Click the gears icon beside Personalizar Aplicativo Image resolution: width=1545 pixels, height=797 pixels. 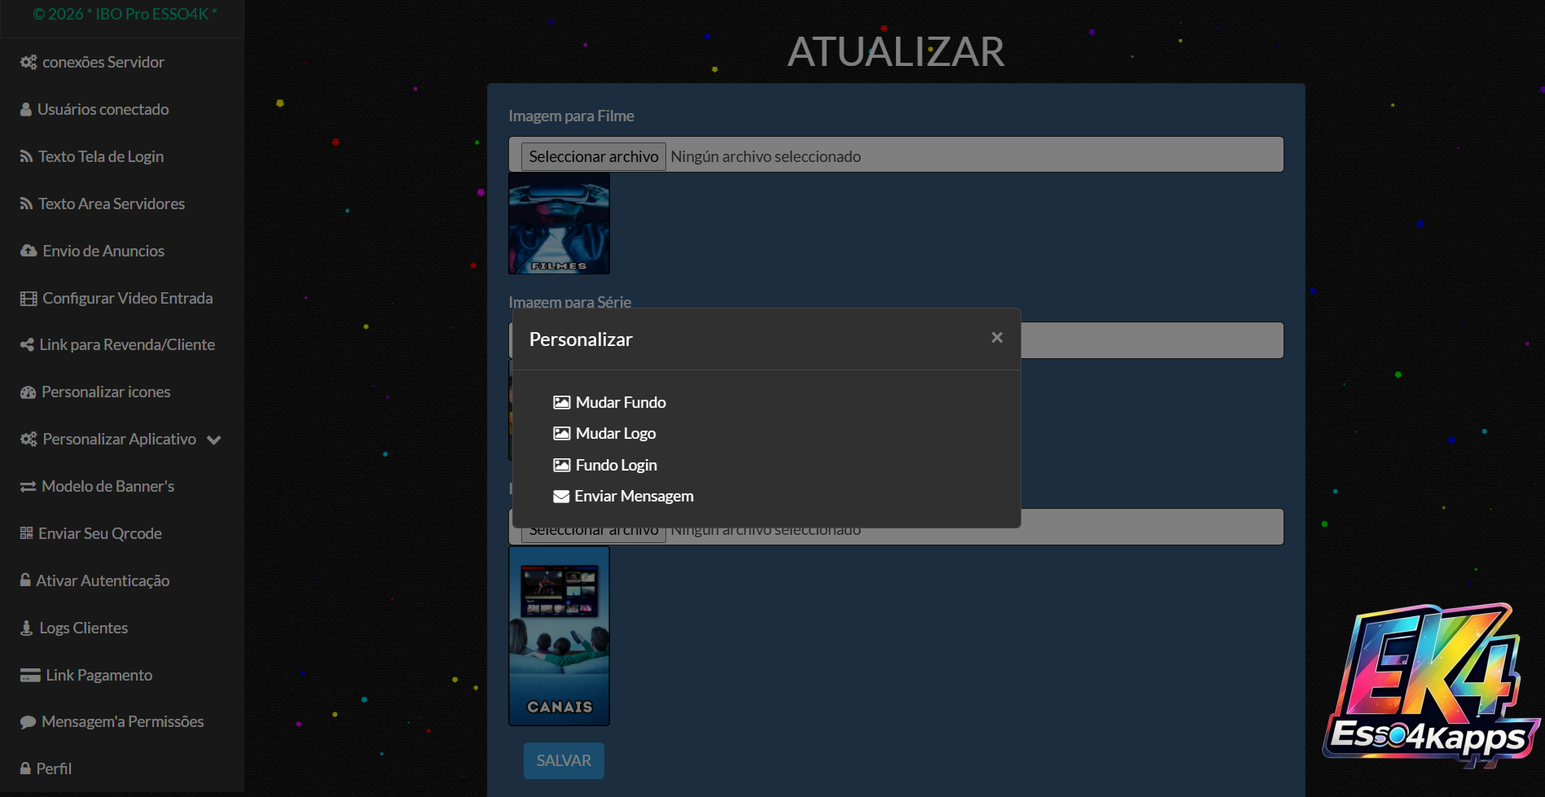pos(29,439)
